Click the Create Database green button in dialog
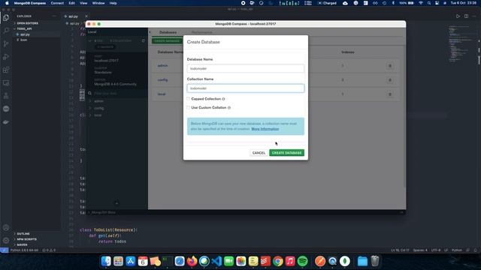Image resolution: width=481 pixels, height=270 pixels. [286, 153]
